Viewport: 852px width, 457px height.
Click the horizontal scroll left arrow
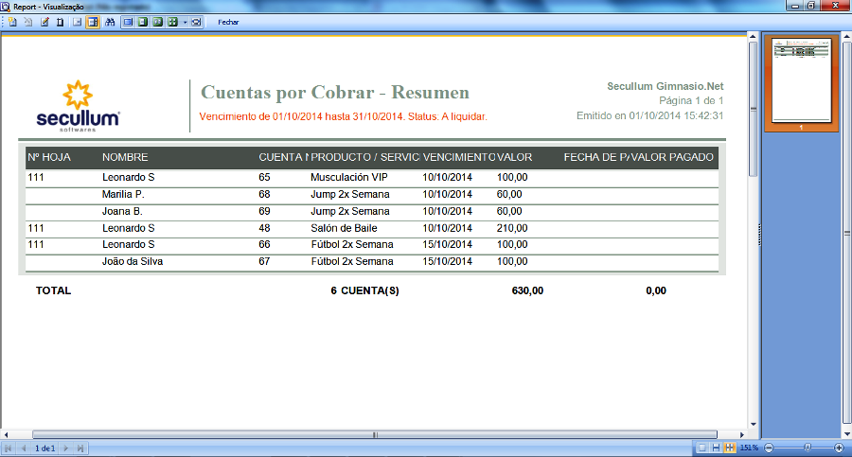pos(6,434)
